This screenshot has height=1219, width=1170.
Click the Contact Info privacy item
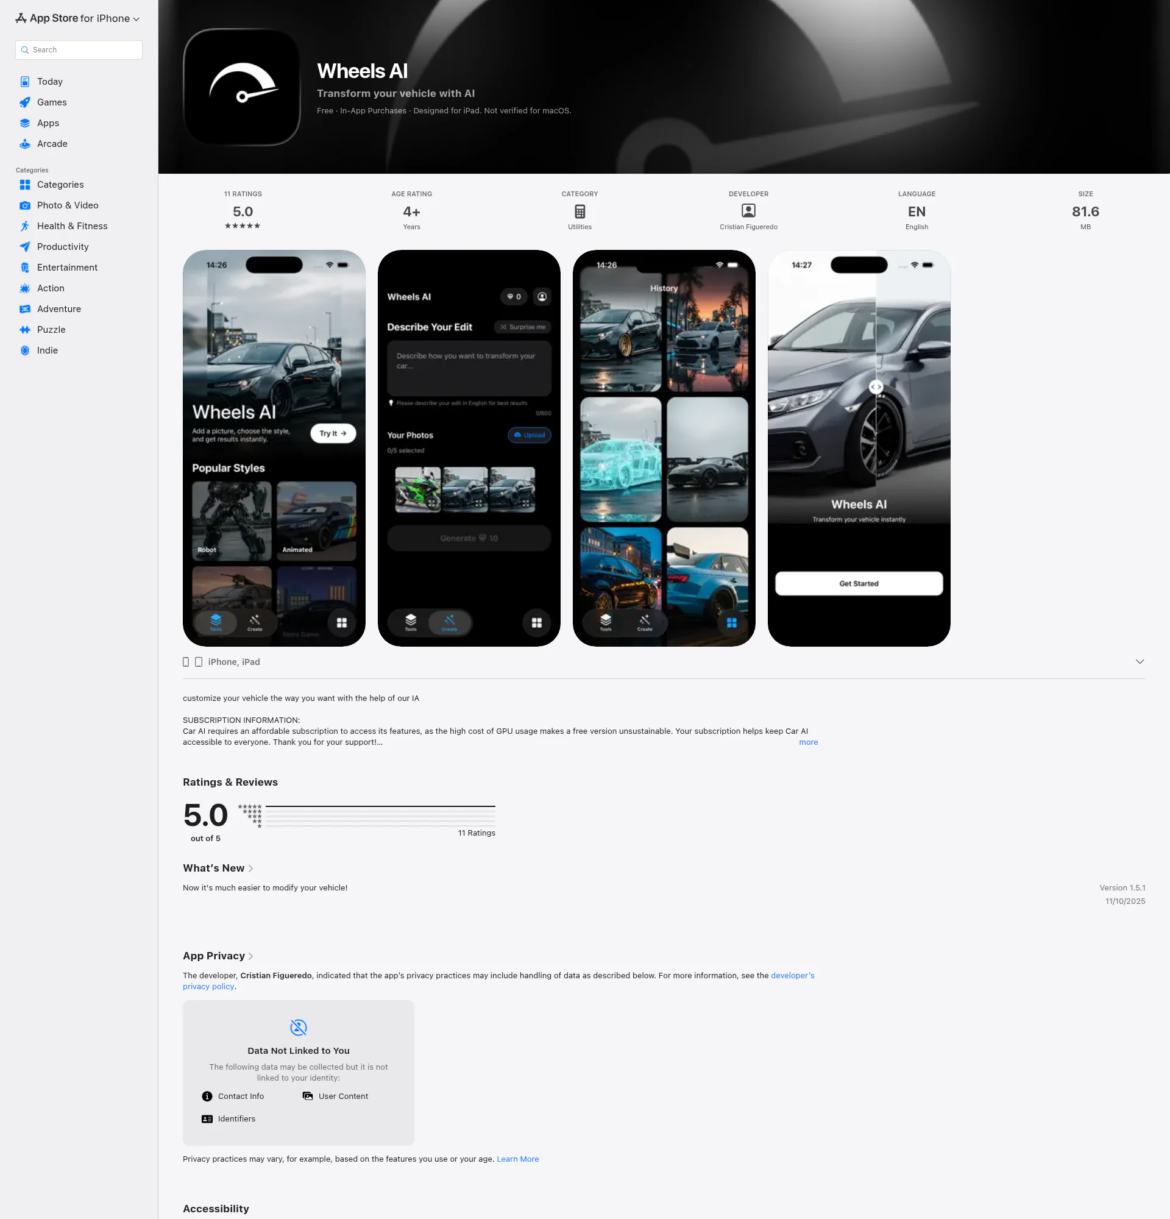click(233, 1096)
